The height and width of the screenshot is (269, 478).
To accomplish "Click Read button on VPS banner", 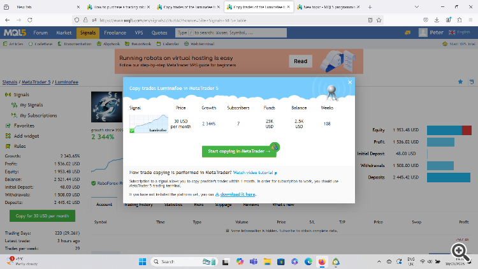I will tap(300, 61).
